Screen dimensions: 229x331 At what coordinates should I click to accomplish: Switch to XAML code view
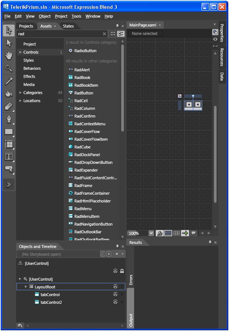215,39
